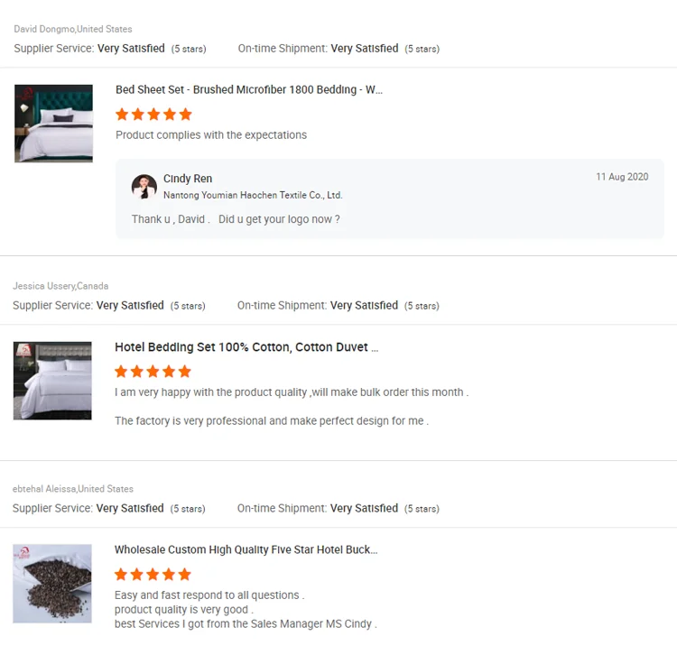
Task: Click Cindy Ren's profile avatar
Action: [x=144, y=186]
